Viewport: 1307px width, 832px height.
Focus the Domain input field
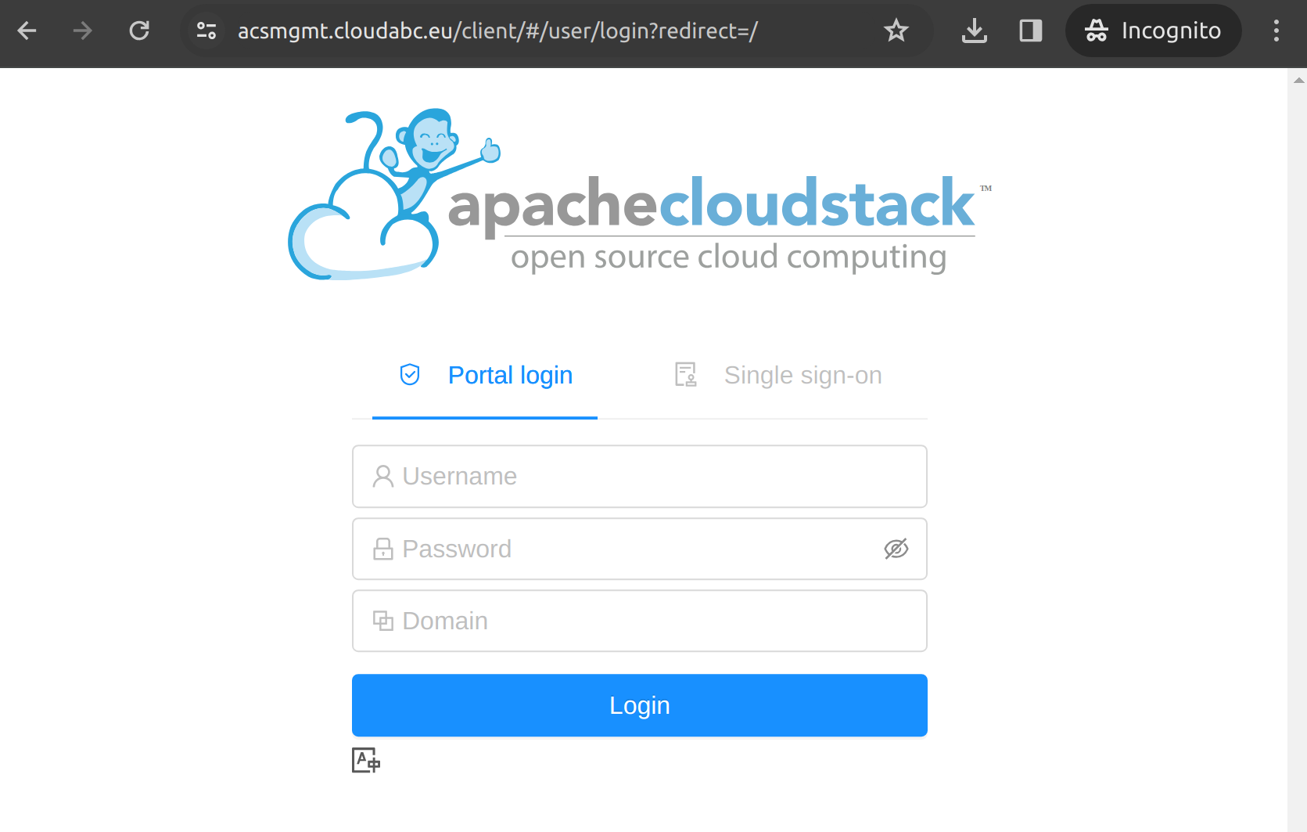point(640,621)
